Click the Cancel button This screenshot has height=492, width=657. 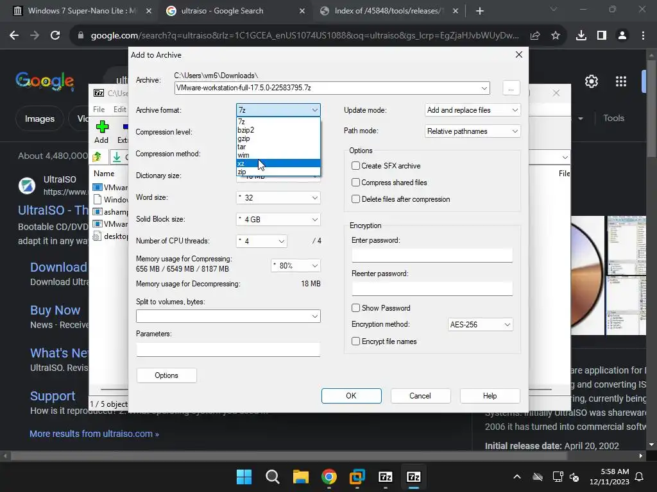[420, 396]
